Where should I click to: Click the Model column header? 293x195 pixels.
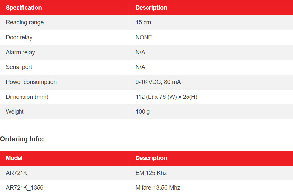click(x=14, y=158)
